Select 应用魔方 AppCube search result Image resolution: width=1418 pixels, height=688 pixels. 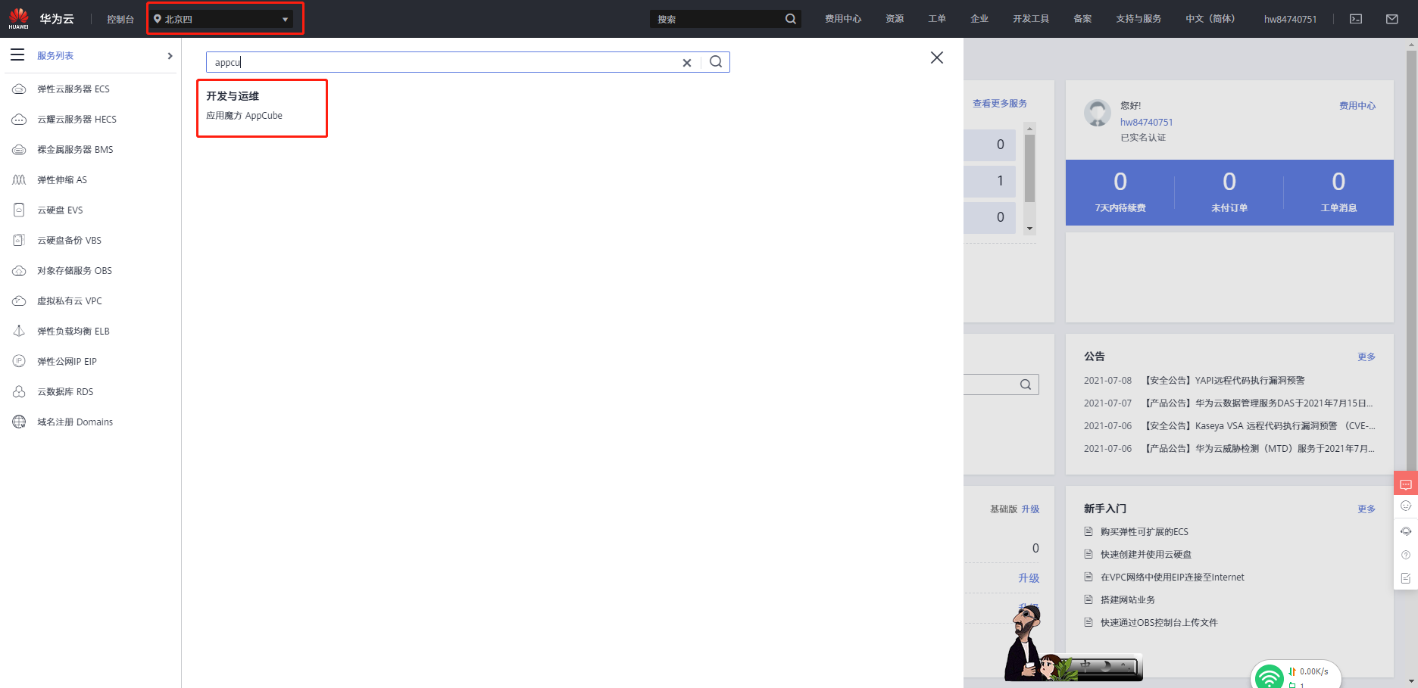point(244,116)
